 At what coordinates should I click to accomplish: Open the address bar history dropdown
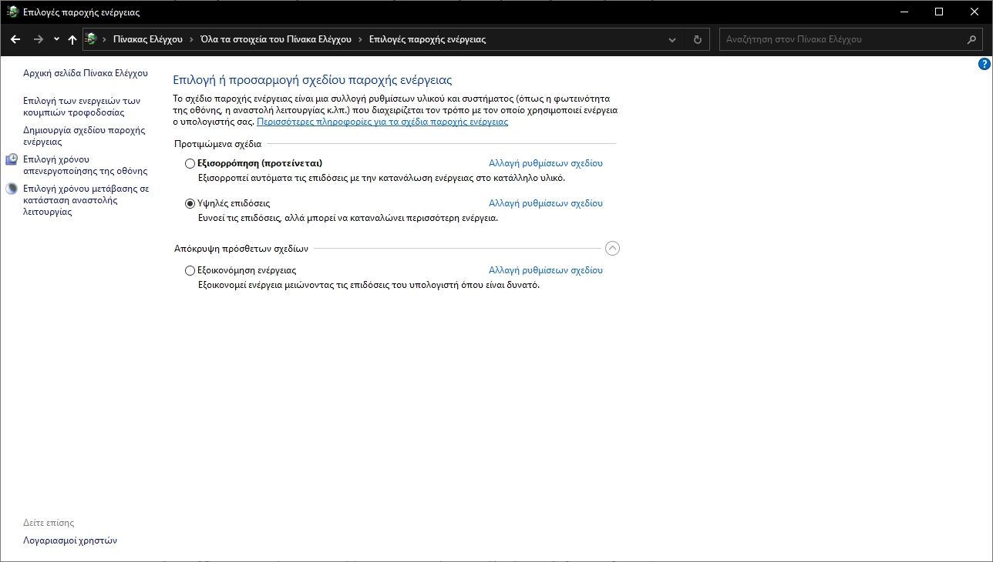pyautogui.click(x=672, y=39)
